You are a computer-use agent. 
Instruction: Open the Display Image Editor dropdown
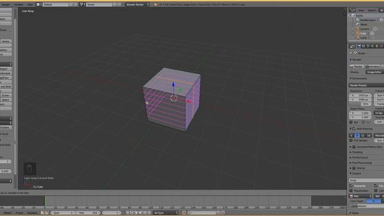pos(374,72)
